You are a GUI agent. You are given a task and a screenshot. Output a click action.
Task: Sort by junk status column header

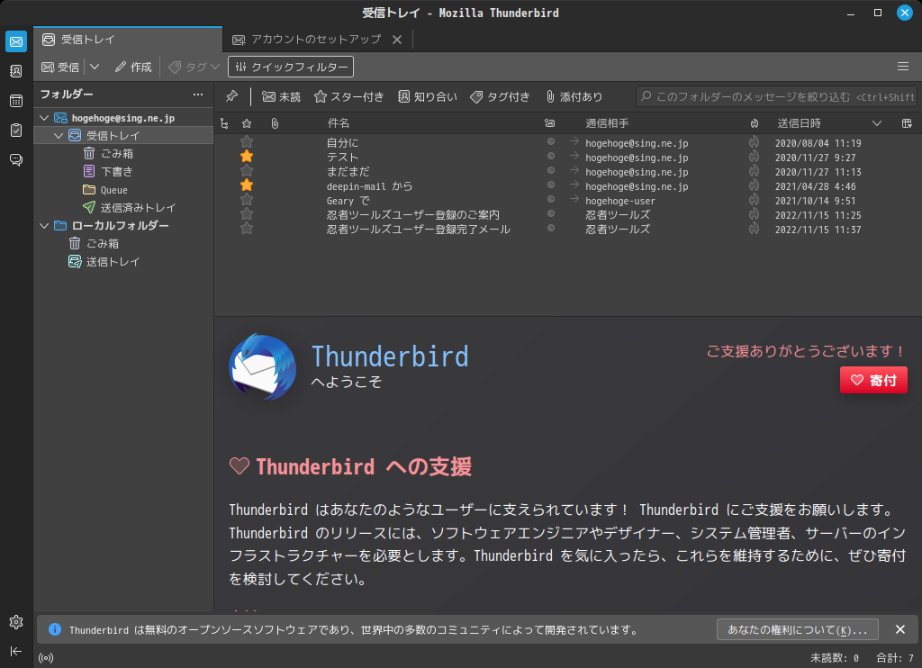[x=755, y=123]
